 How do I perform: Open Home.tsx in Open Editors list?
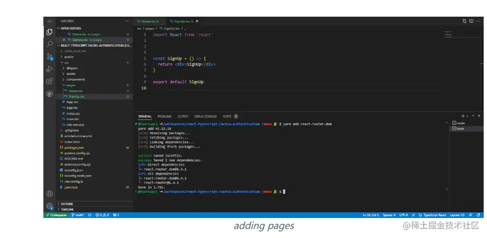[x=94, y=34]
